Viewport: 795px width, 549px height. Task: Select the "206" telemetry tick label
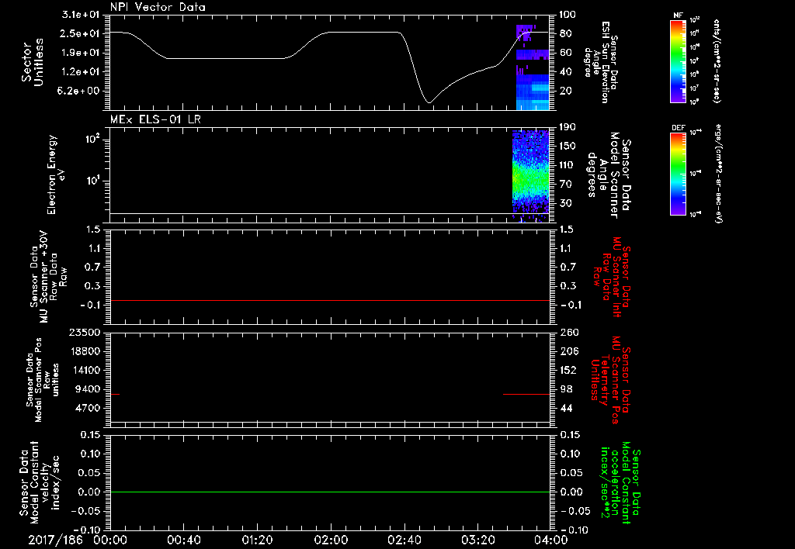coord(568,351)
